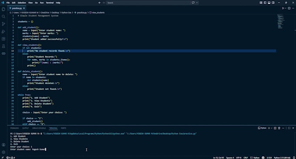Open the Run menu
Viewport: 296px width, 159px height.
[42, 3]
